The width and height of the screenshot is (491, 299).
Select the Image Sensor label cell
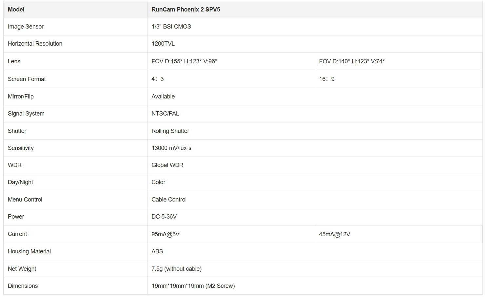[75, 27]
